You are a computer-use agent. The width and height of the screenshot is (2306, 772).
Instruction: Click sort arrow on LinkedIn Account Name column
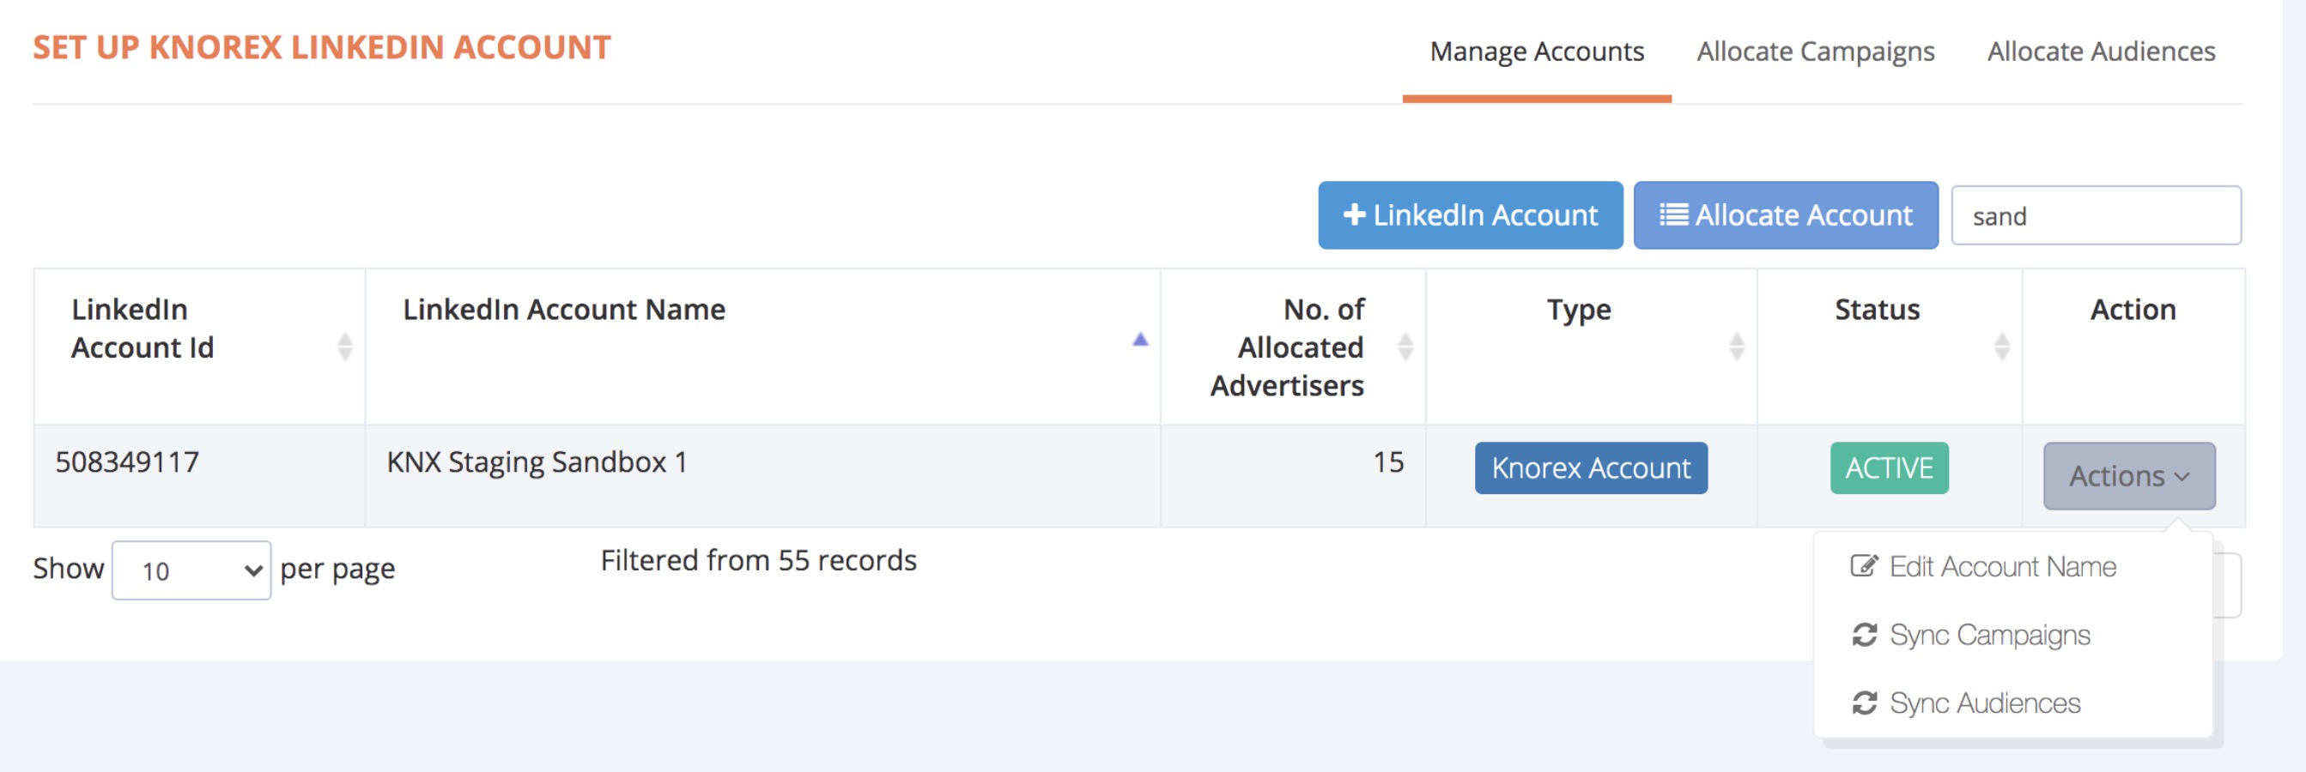pyautogui.click(x=1139, y=340)
